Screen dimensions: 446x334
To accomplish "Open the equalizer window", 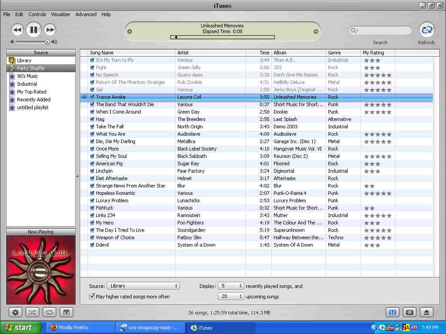I will (x=392, y=312).
